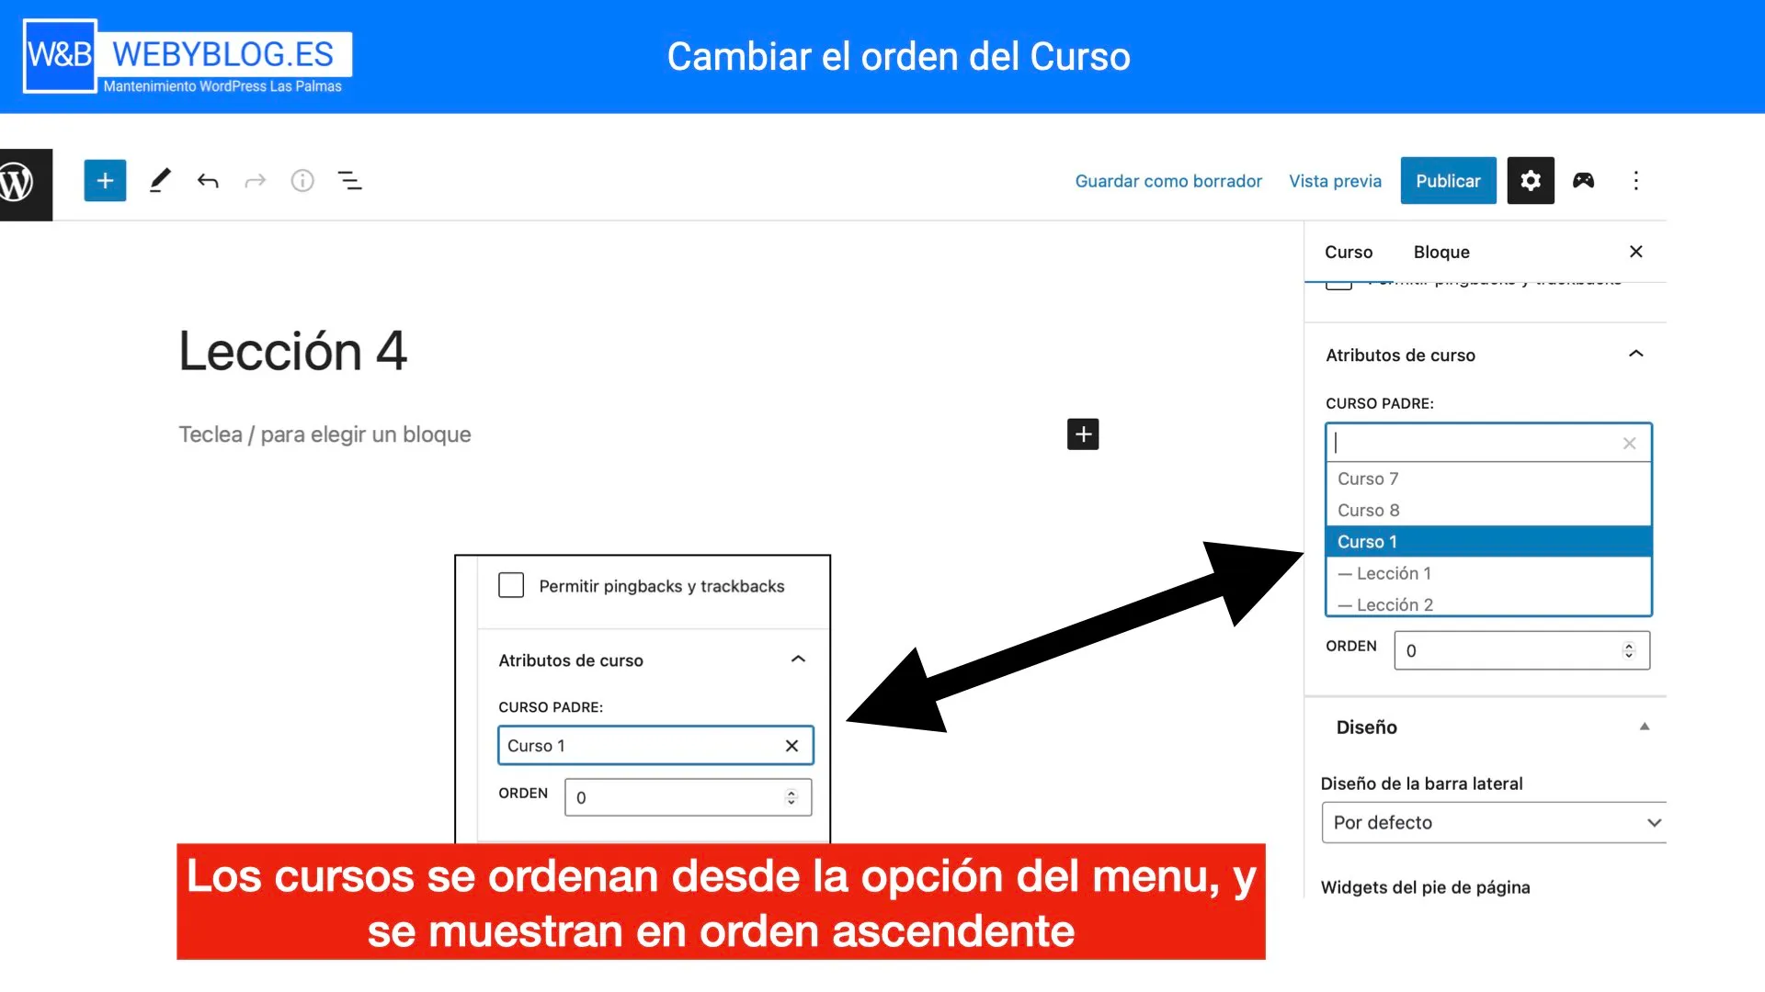1765x992 pixels.
Task: Clear Curso 1 in the inset panel
Action: coord(791,746)
